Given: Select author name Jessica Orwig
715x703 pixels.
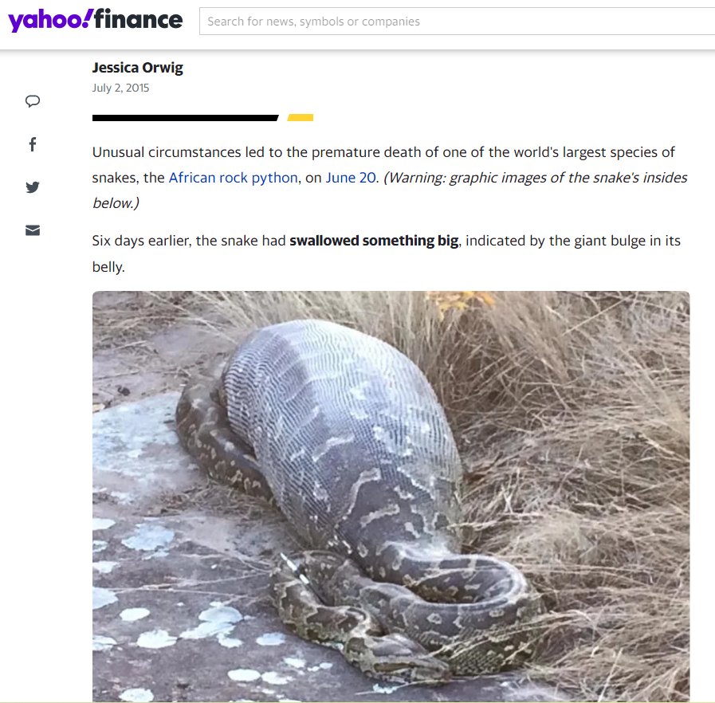Looking at the screenshot, I should [137, 68].
